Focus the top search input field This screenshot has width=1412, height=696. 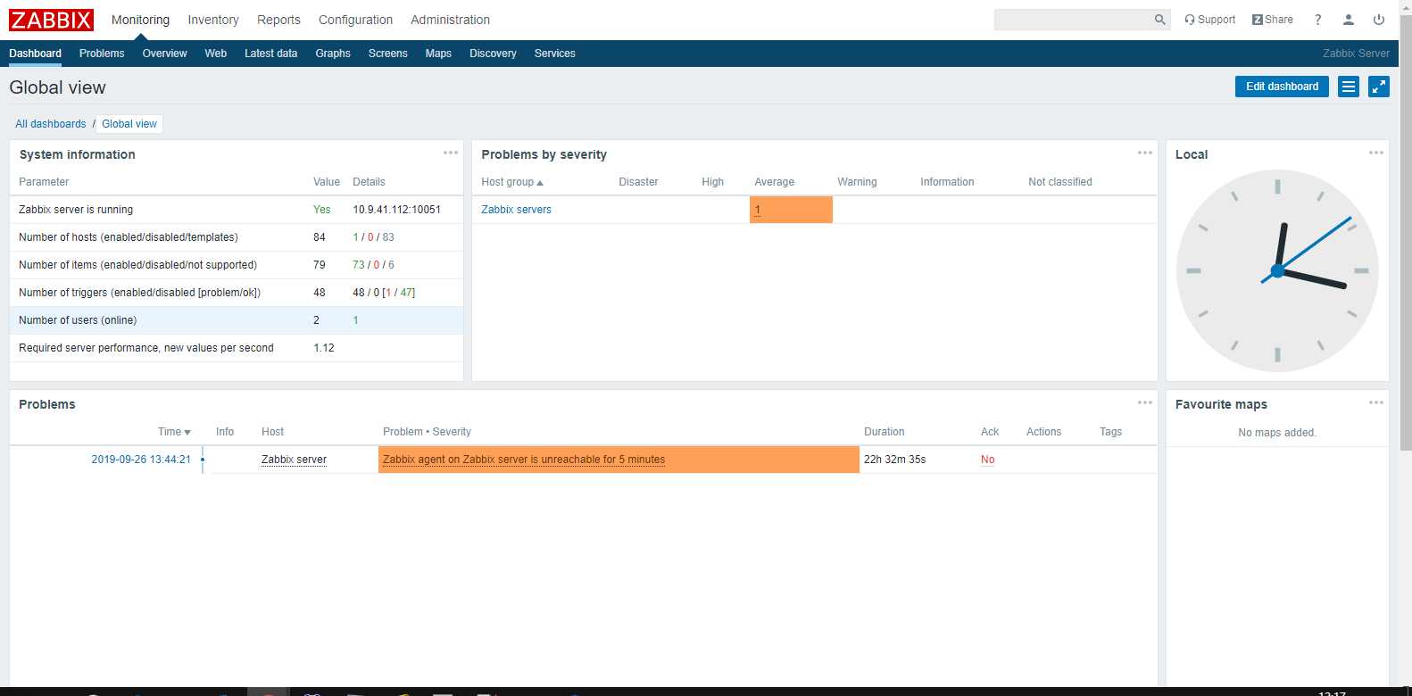tap(1073, 20)
